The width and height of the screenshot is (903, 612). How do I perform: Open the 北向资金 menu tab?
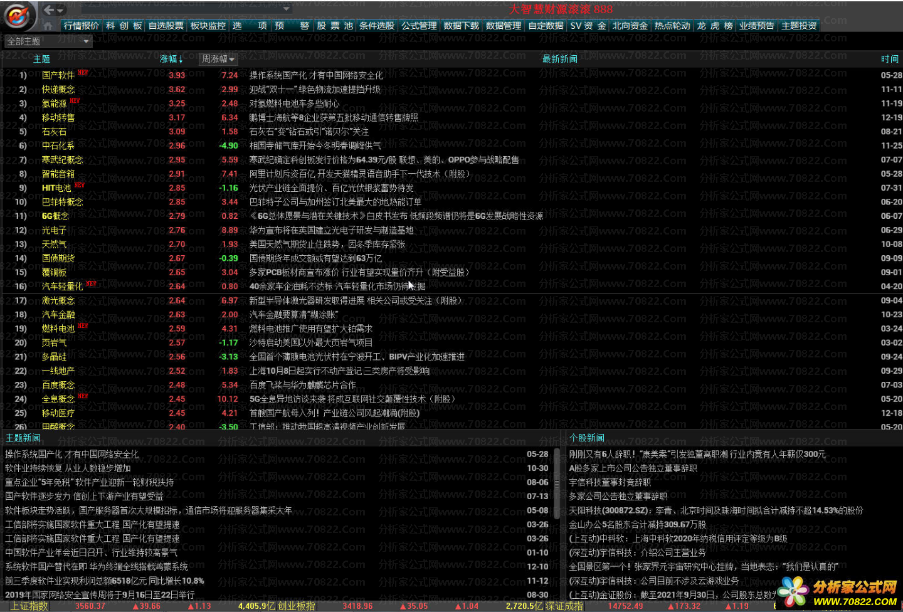(x=630, y=26)
